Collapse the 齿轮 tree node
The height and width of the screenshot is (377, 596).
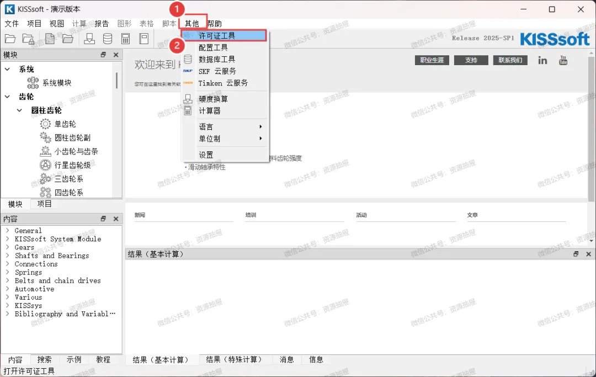7,97
